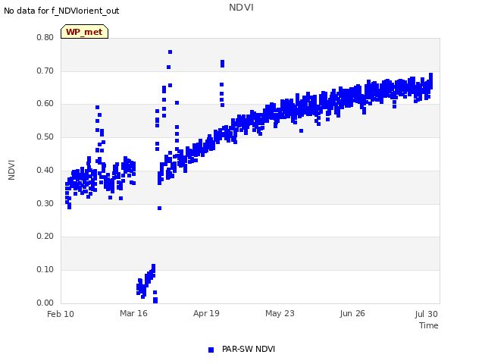The width and height of the screenshot is (485, 364).
Task: Click the 0.70 y-axis tick label
Action: pos(45,71)
